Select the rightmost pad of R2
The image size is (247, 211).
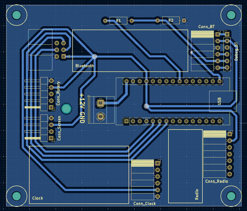[x=184, y=20]
